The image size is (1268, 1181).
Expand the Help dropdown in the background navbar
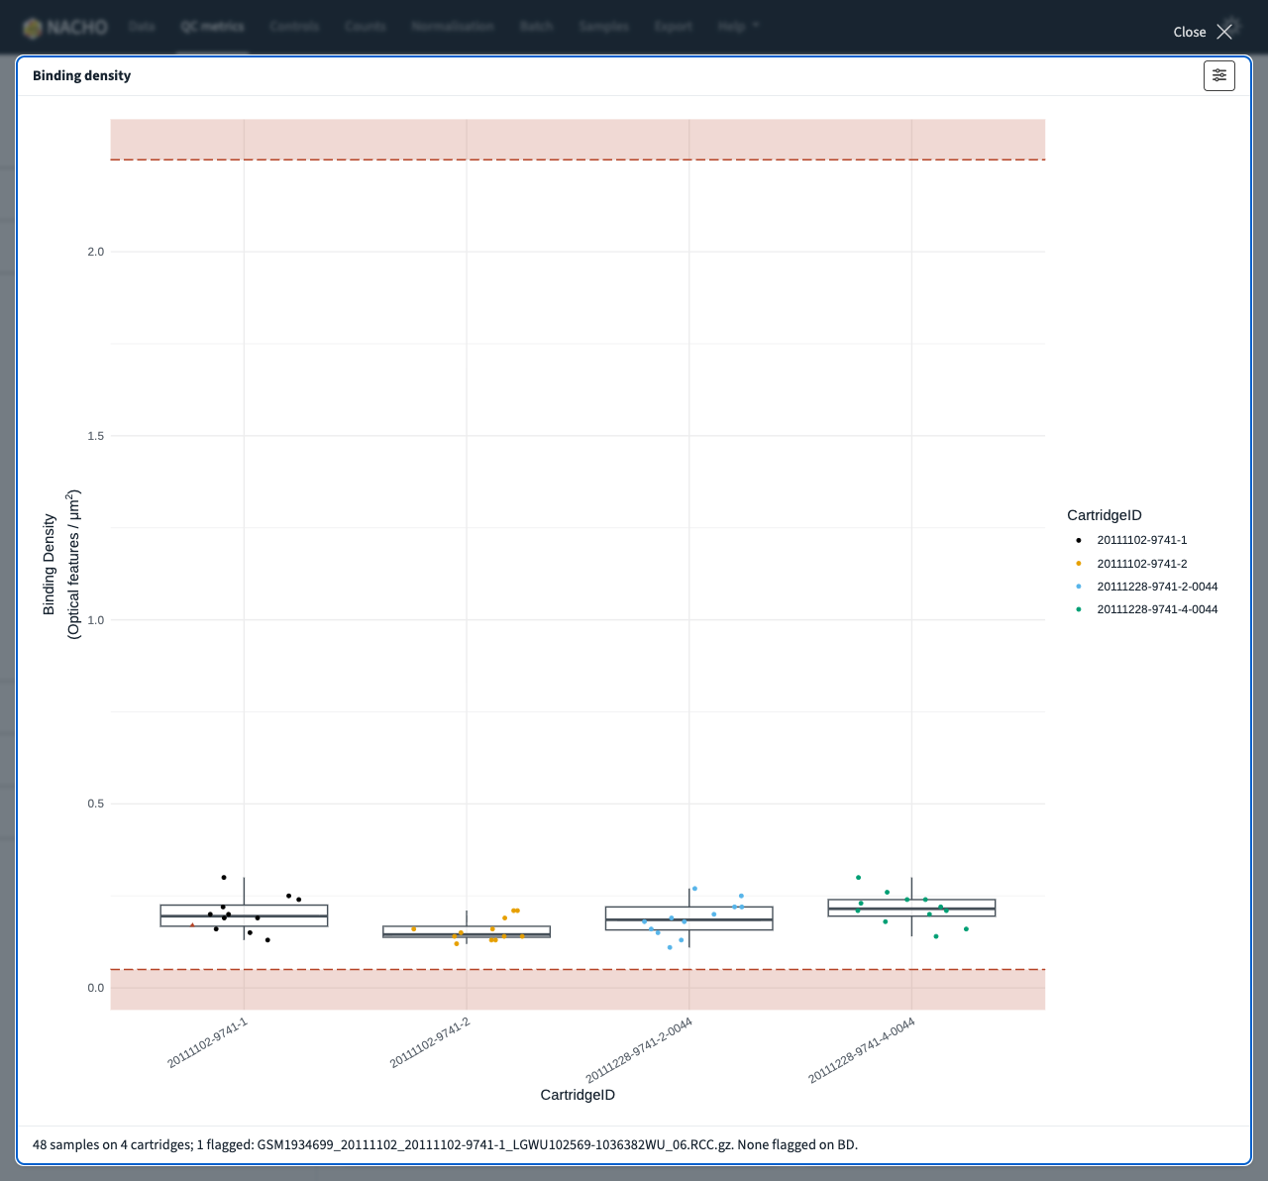click(x=738, y=26)
